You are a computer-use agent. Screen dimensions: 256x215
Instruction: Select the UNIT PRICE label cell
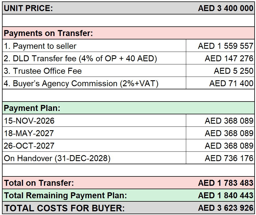[x=28, y=8]
